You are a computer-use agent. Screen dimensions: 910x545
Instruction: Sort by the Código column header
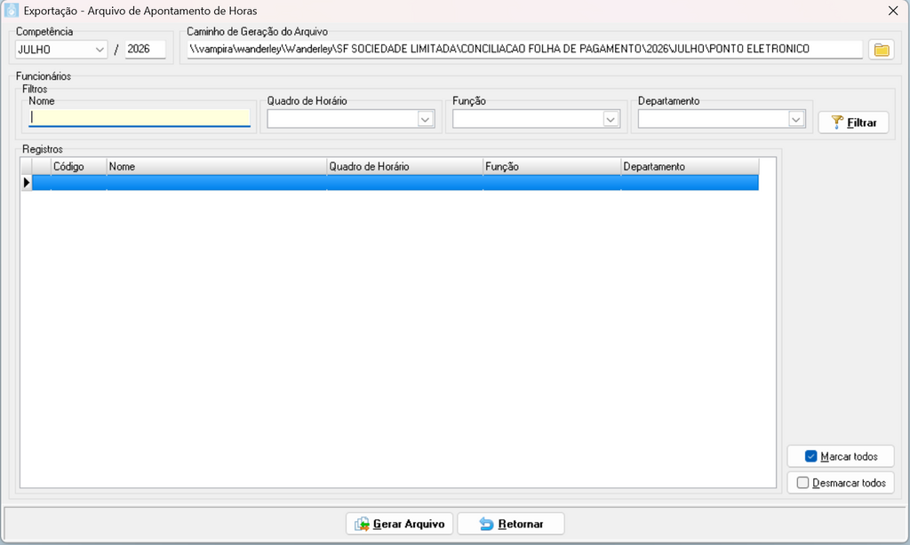tap(78, 166)
